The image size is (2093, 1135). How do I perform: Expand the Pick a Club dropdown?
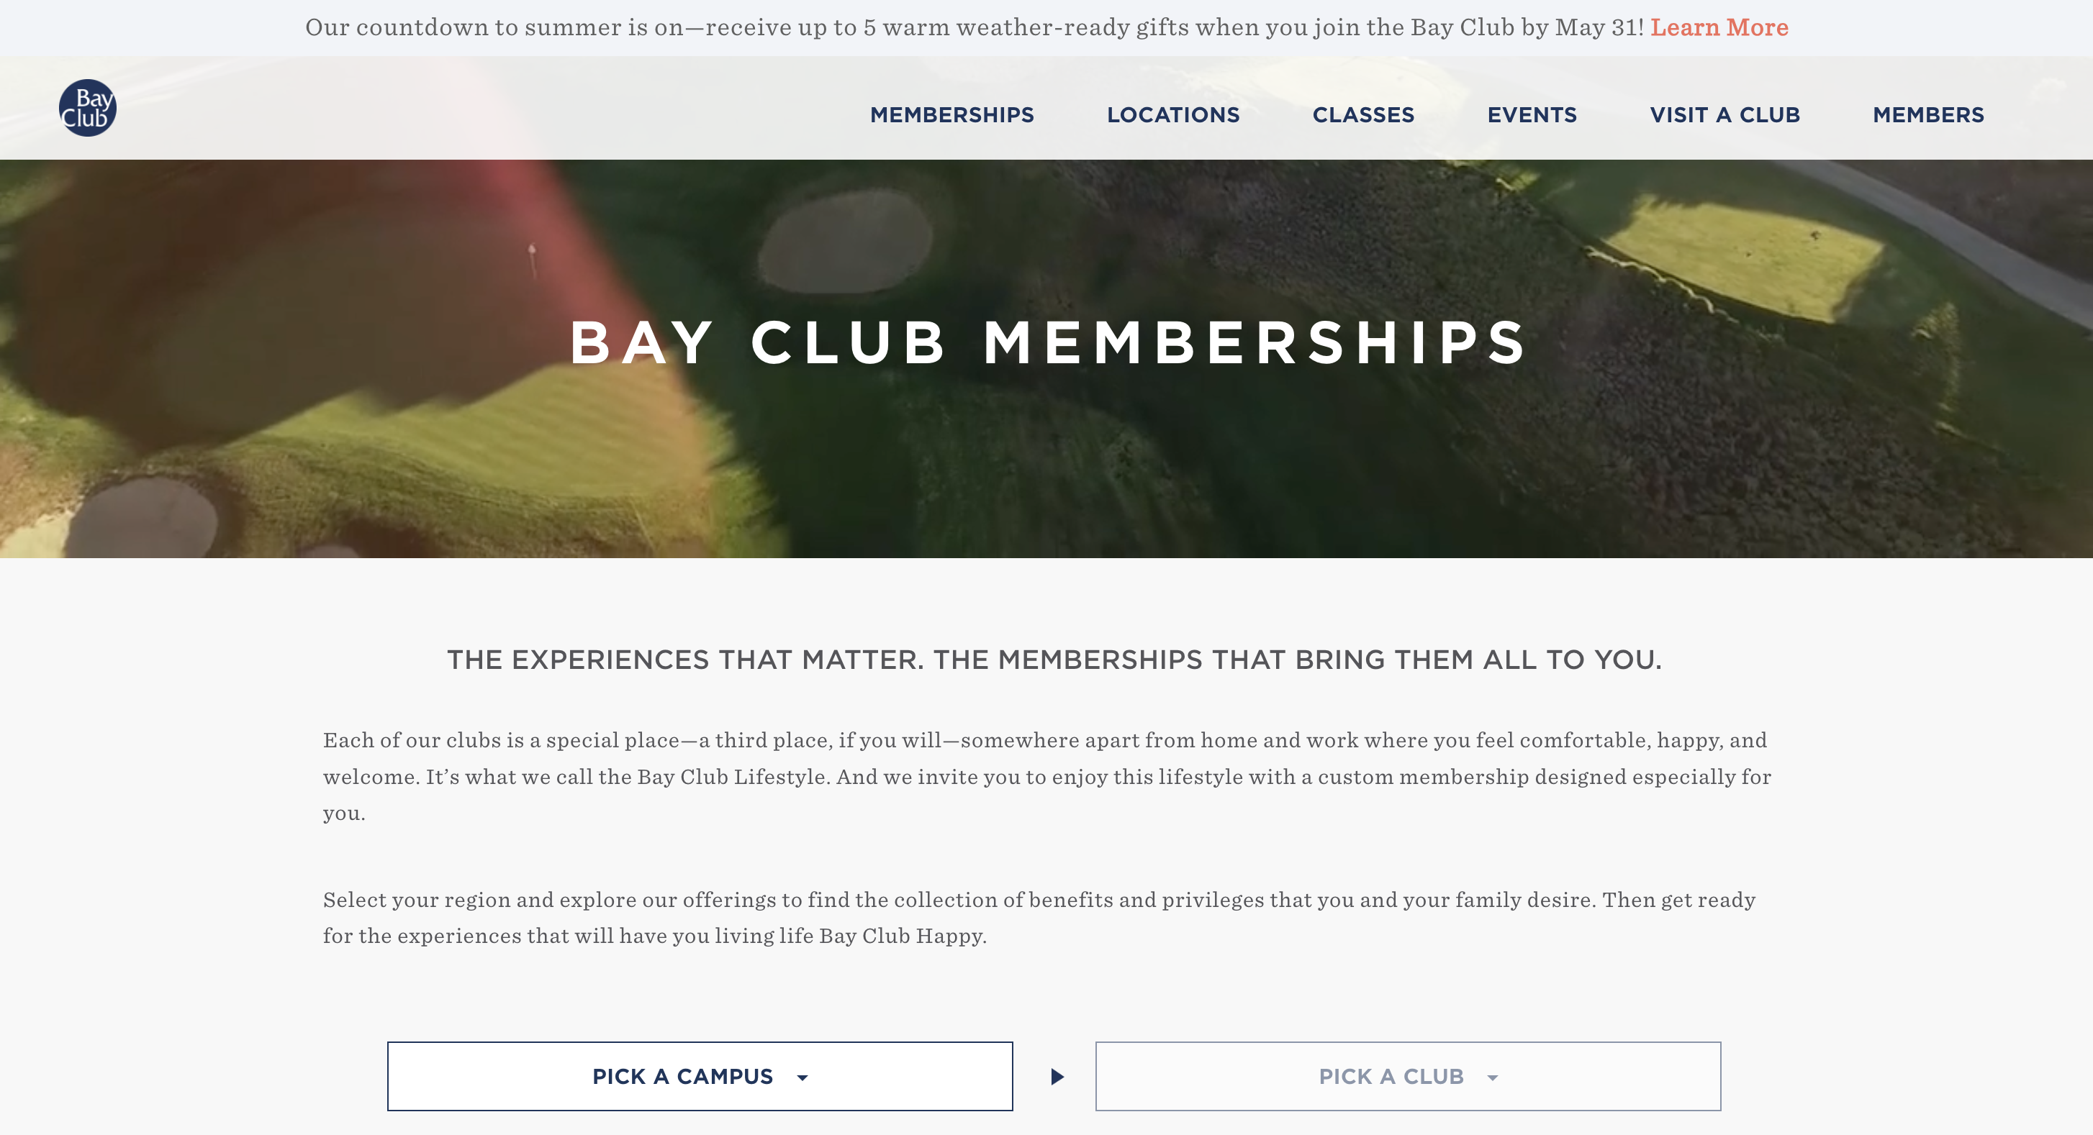[1407, 1077]
